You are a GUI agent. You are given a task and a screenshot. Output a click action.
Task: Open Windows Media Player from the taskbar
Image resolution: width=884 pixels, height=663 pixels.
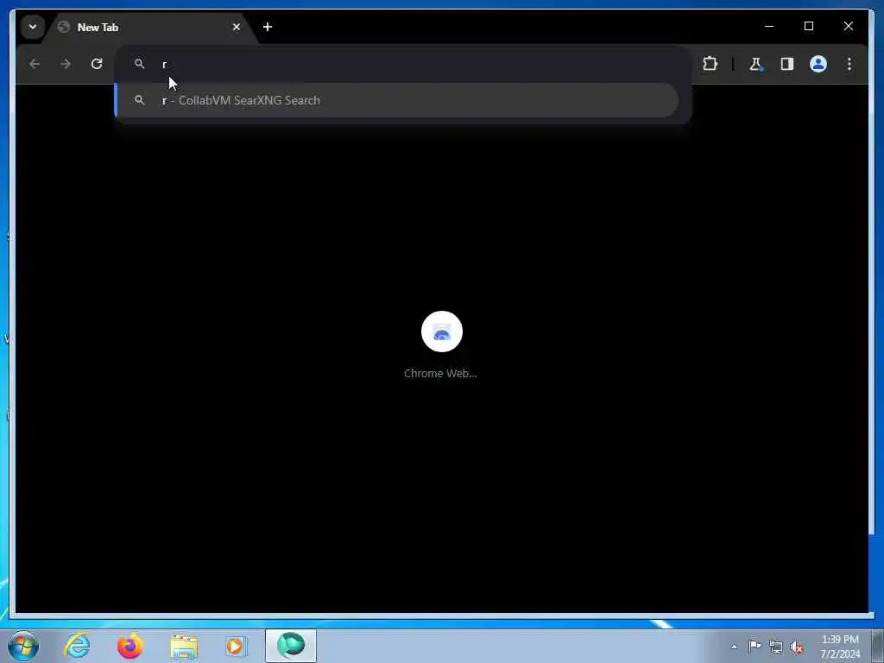(x=237, y=646)
